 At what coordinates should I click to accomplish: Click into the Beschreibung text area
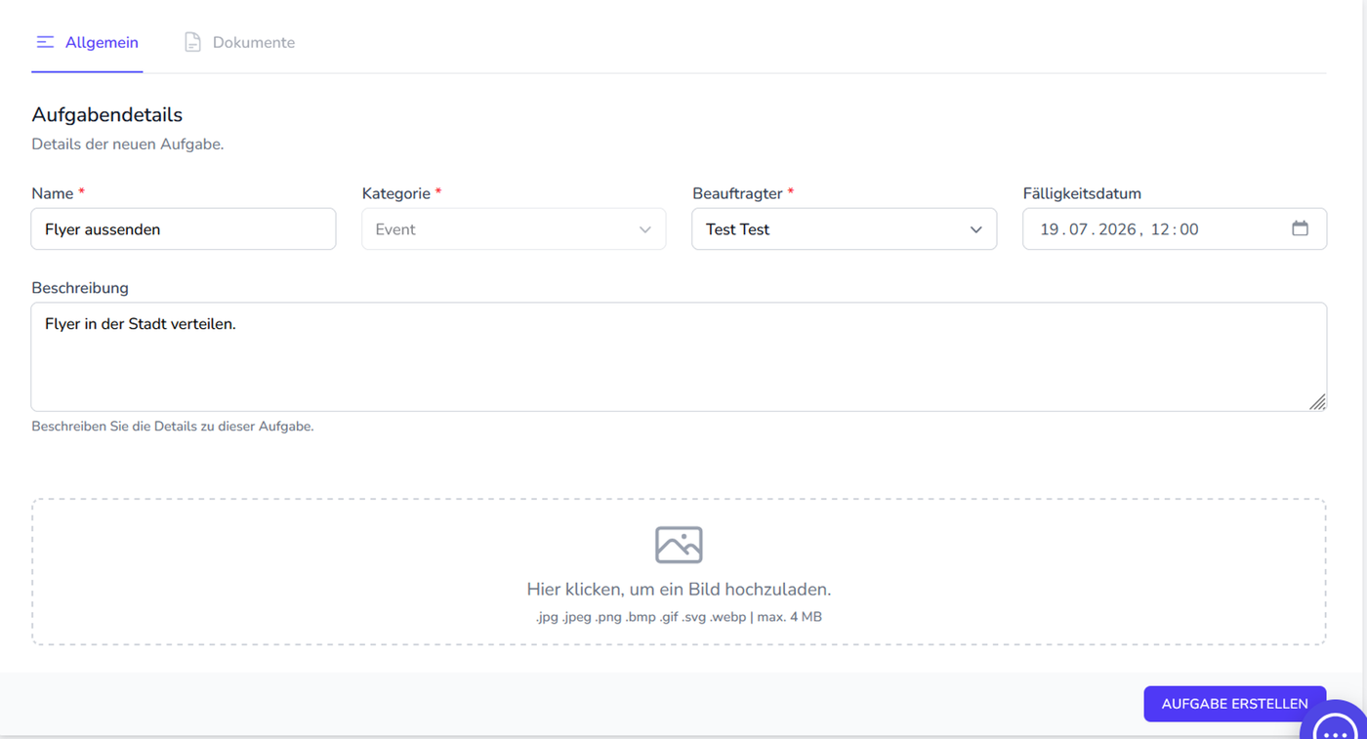click(x=679, y=356)
